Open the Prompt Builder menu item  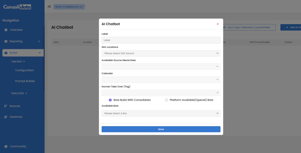click(x=25, y=81)
